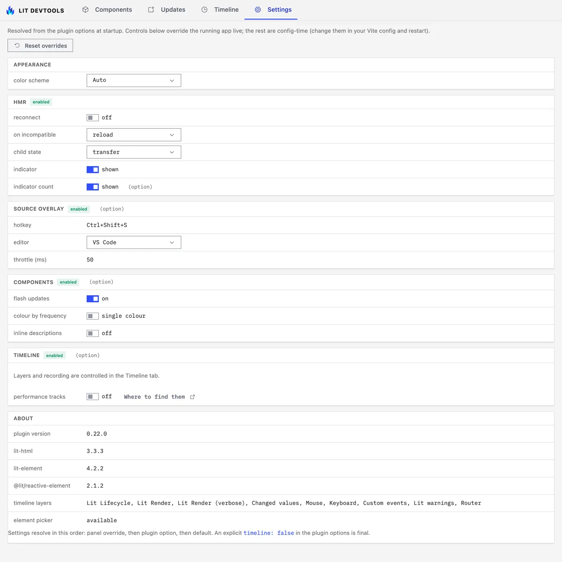The height and width of the screenshot is (562, 562).
Task: Enable the colour by frequency switch
Action: pos(93,316)
